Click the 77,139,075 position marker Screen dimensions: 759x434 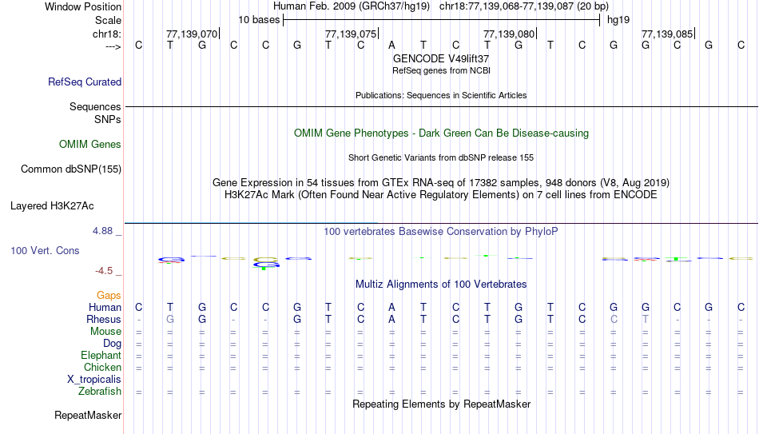click(351, 34)
